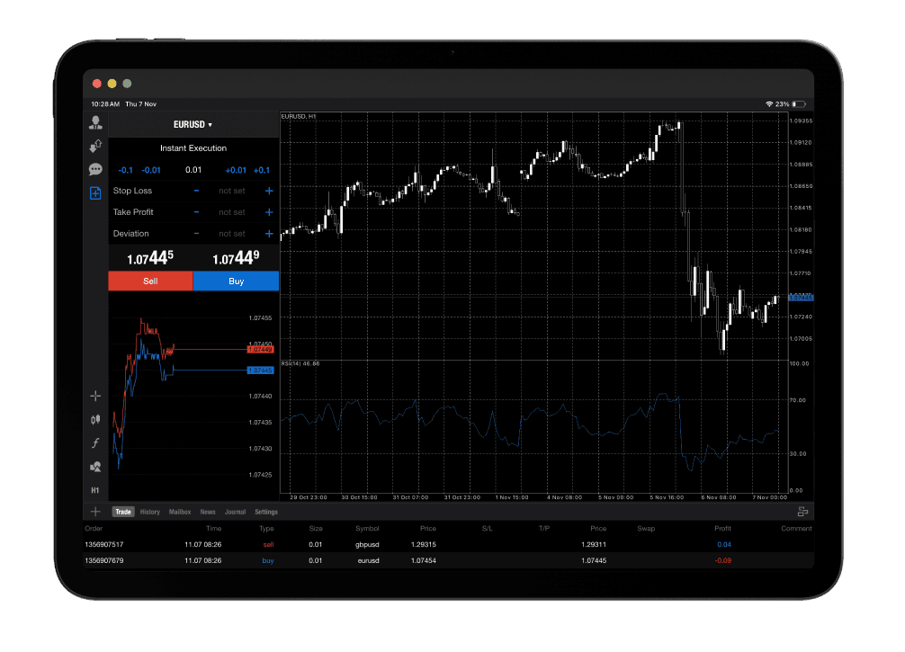Tap +0.1 to increase the lot size

tap(261, 169)
